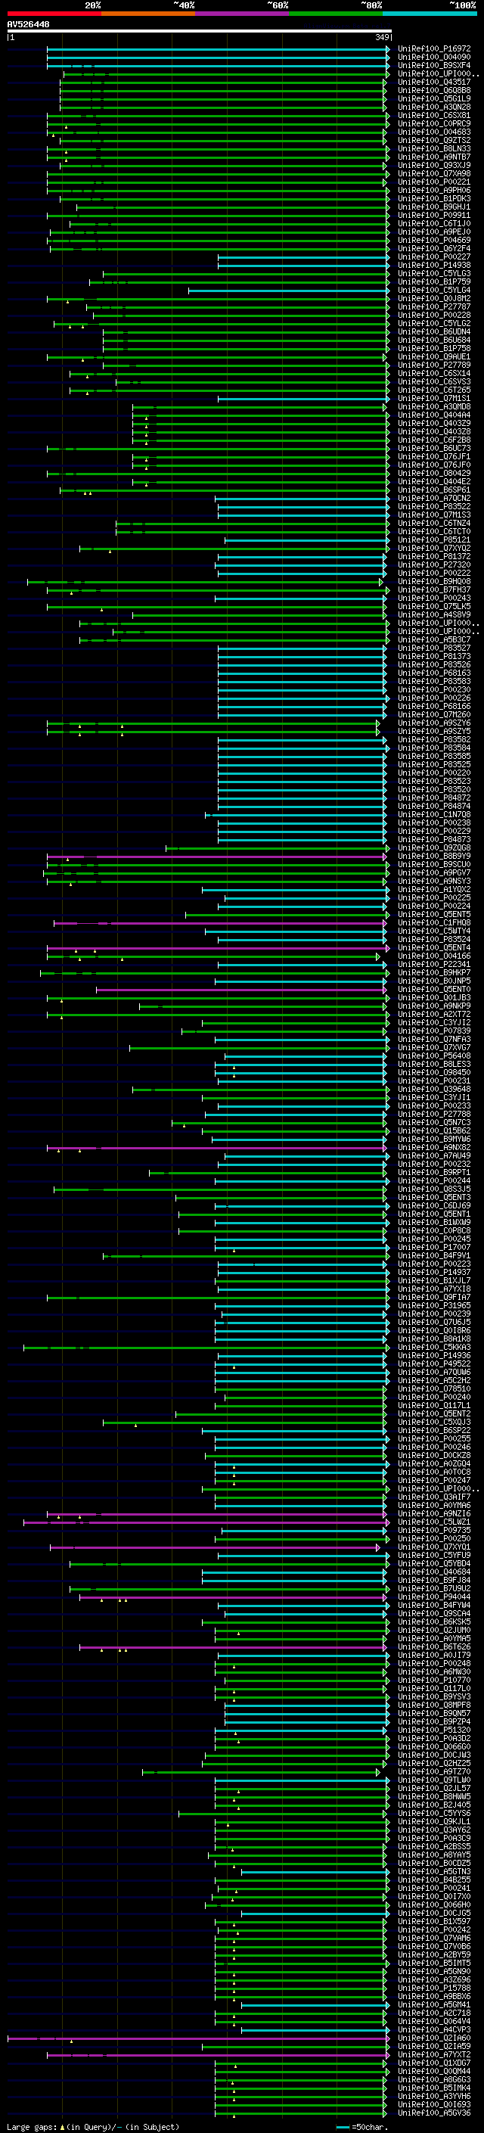Select hit label UniRef100_P00228
484x2133 pixels.
pos(434,315)
